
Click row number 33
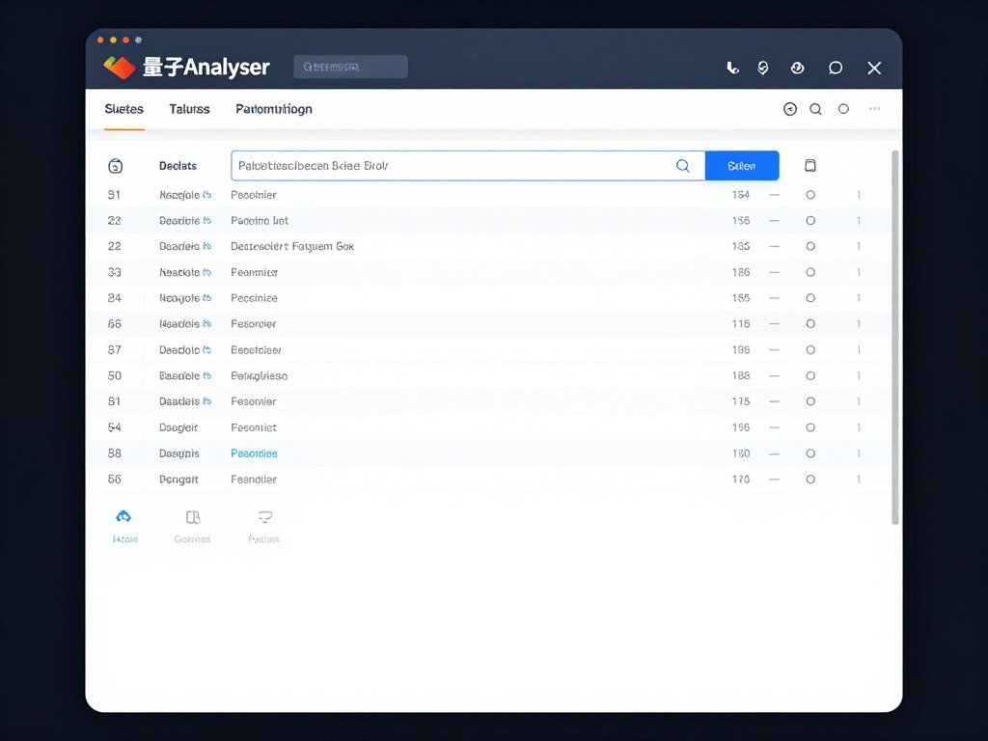pyautogui.click(x=114, y=272)
